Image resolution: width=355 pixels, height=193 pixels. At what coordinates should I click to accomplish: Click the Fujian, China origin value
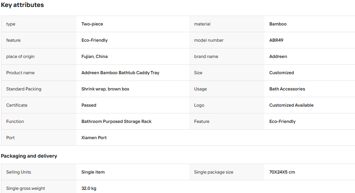(x=94, y=56)
